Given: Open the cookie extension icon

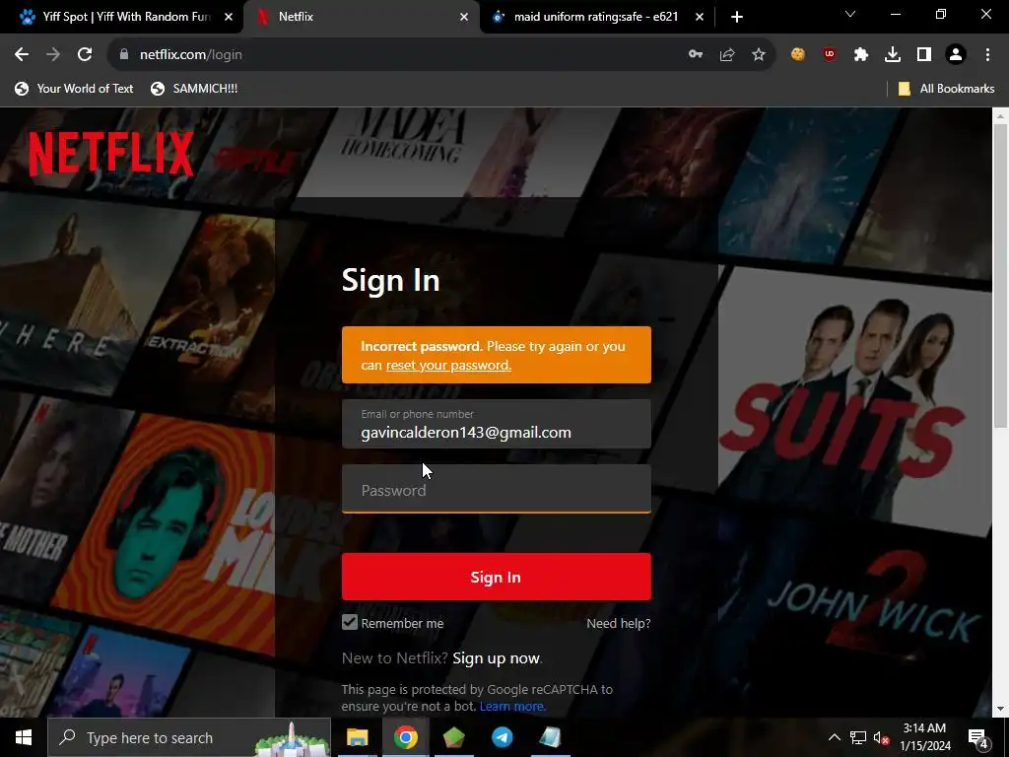Looking at the screenshot, I should click(x=798, y=55).
